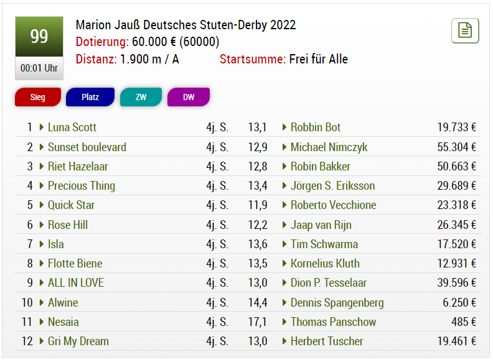Select the blue Platz bet type
This screenshot has height=362, width=493.
pos(90,97)
